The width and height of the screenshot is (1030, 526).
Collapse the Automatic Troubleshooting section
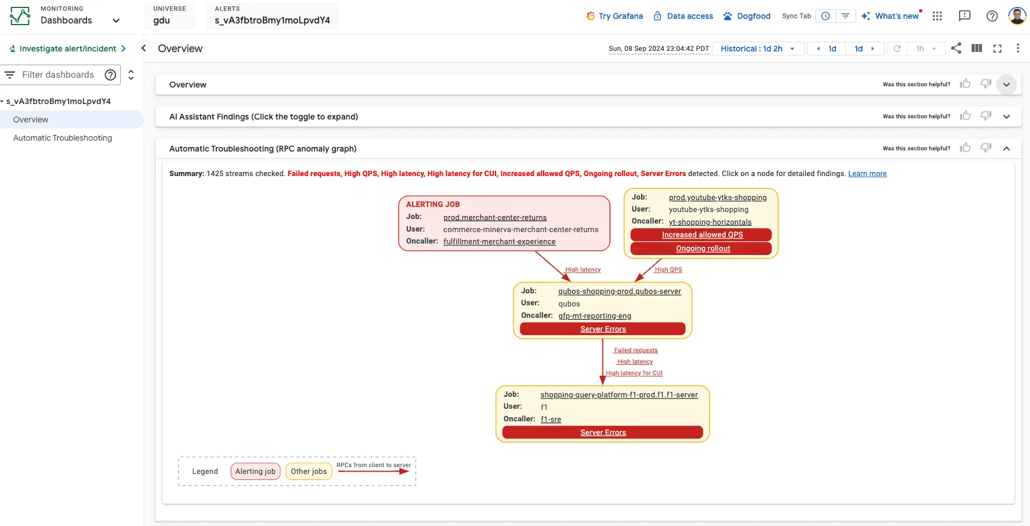1007,149
